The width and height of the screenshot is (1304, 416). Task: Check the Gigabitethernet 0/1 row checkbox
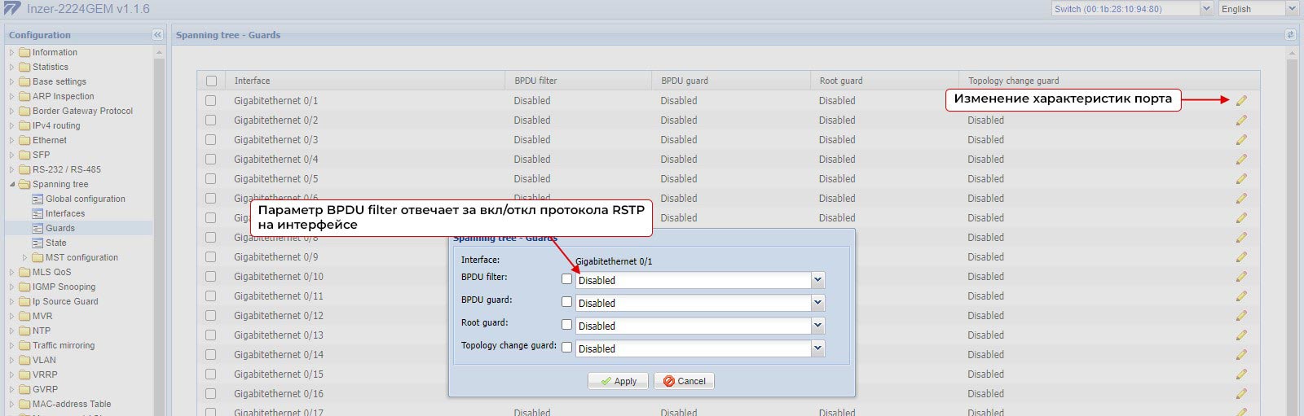211,101
